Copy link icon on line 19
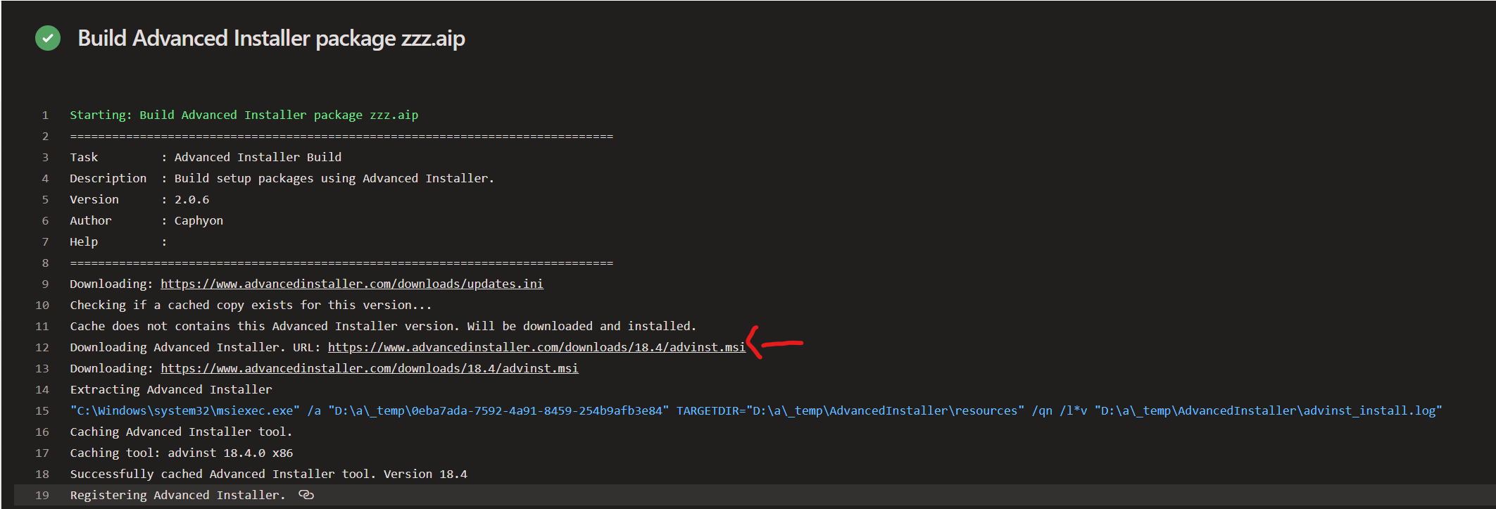The height and width of the screenshot is (509, 1496). point(306,495)
